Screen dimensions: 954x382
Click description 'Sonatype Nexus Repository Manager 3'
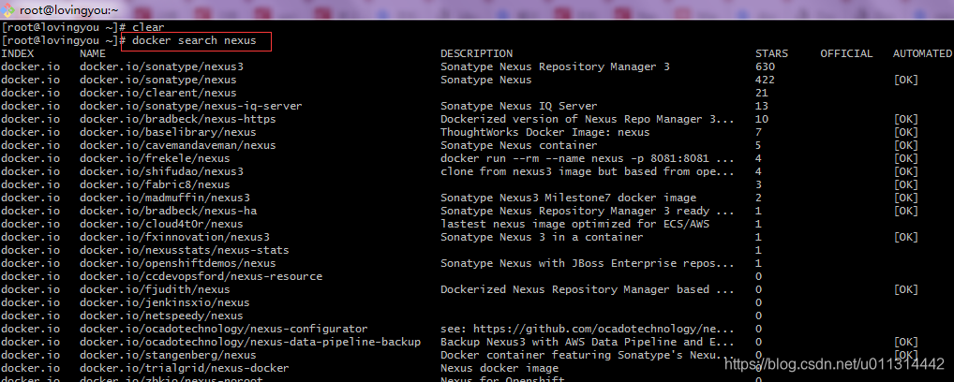pos(555,66)
